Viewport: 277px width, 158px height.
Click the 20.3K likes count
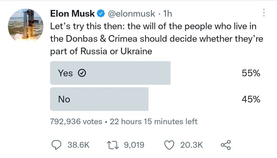192,145
